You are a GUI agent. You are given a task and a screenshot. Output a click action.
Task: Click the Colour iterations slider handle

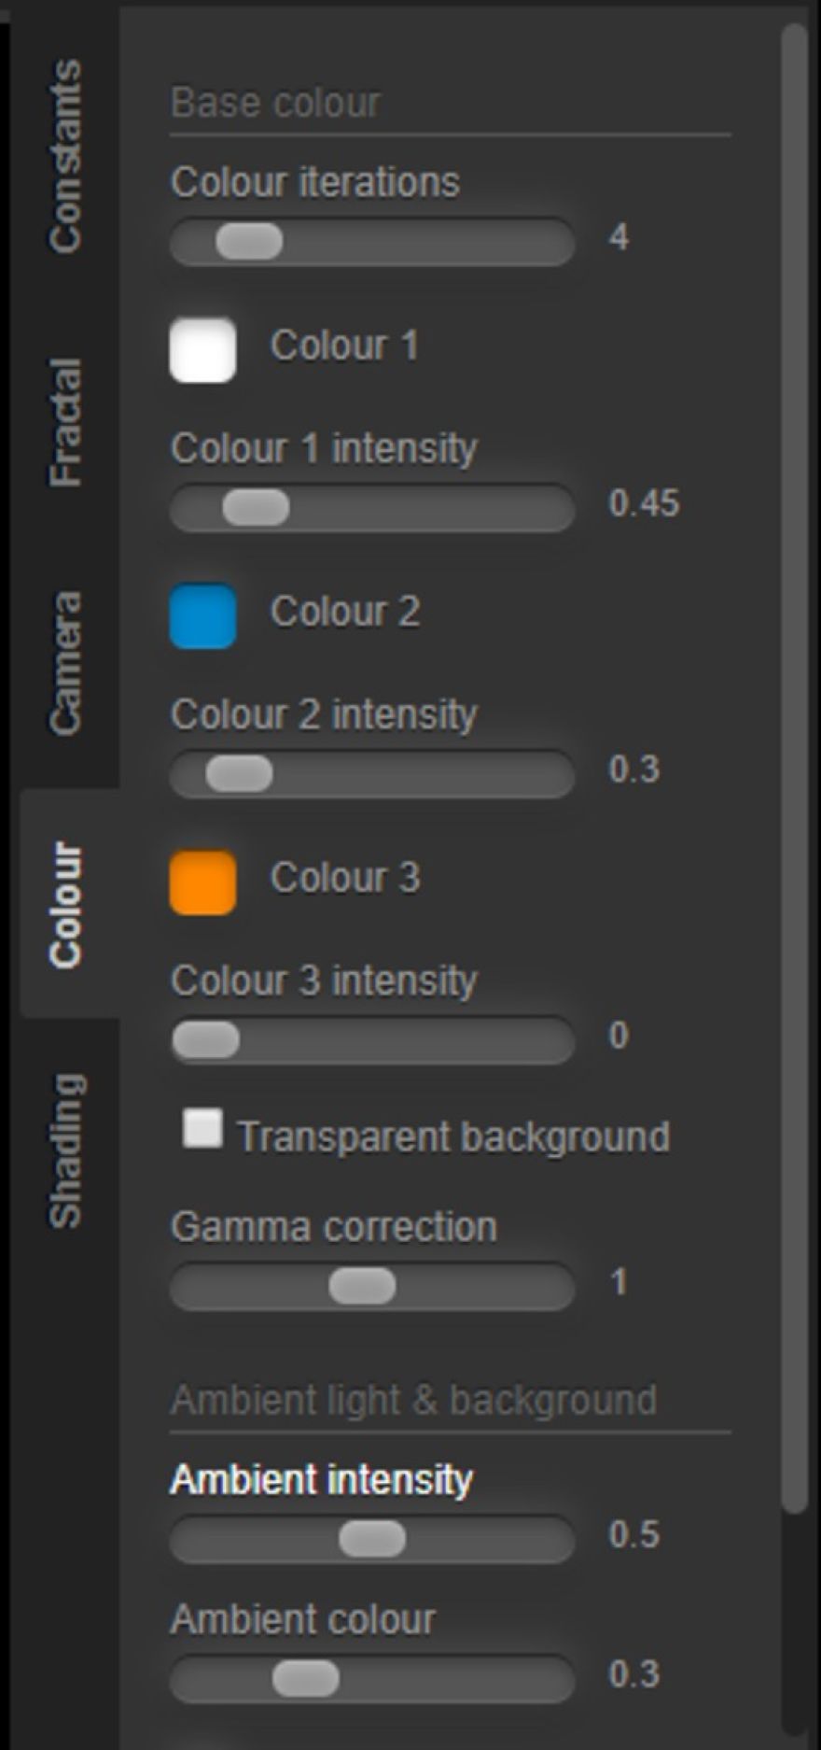[249, 242]
